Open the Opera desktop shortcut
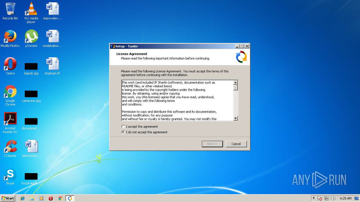 click(x=10, y=66)
